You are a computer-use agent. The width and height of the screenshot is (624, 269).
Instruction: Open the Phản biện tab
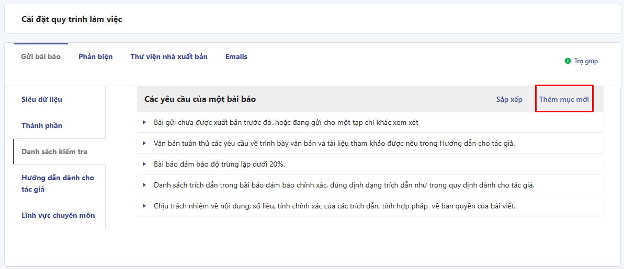[96, 57]
